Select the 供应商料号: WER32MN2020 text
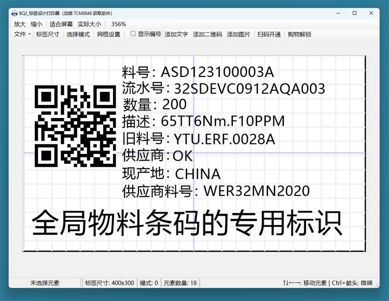Image resolution: width=389 pixels, height=301 pixels. click(216, 191)
